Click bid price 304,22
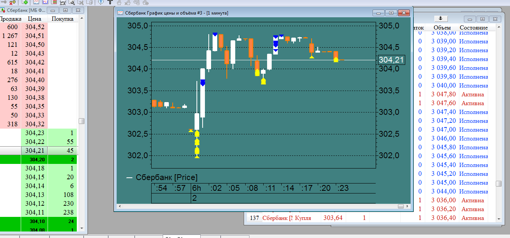The height and width of the screenshot is (238, 510). coord(35,142)
